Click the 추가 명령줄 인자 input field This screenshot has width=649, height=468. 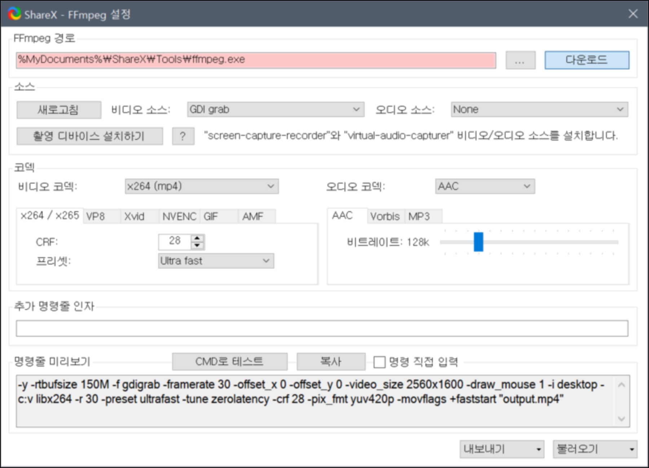point(322,328)
